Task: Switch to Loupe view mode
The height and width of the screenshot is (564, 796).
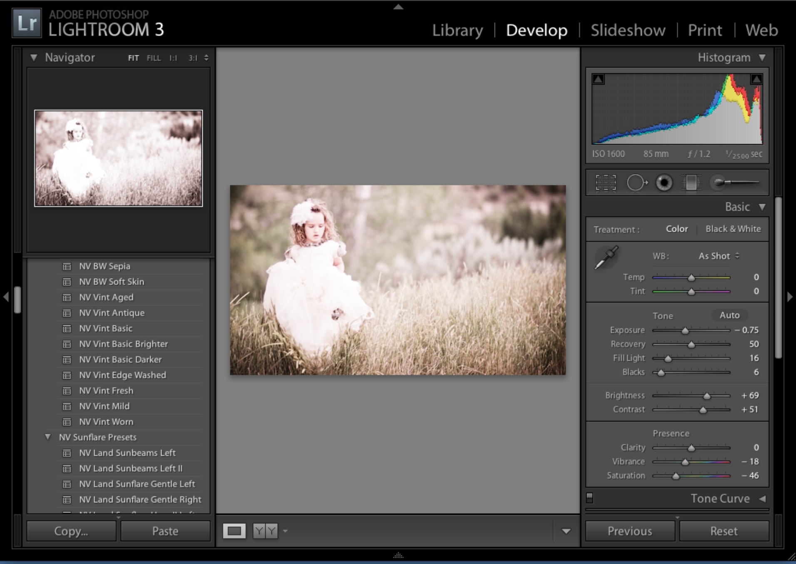Action: pyautogui.click(x=234, y=531)
